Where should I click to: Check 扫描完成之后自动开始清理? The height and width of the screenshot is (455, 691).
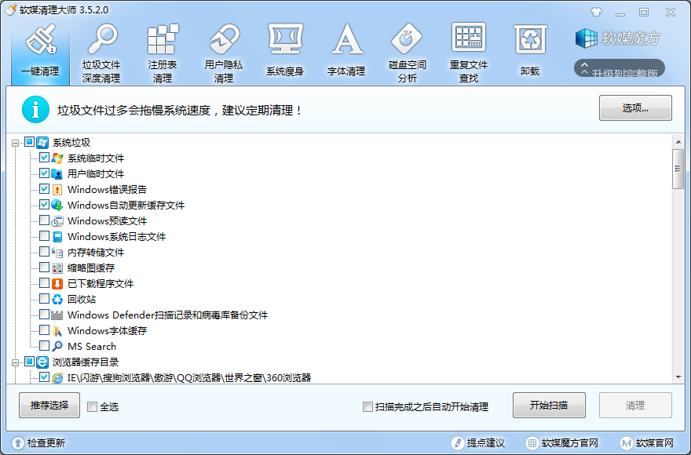tap(367, 405)
